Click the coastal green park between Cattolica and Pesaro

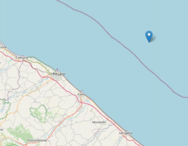pyautogui.click(x=41, y=63)
